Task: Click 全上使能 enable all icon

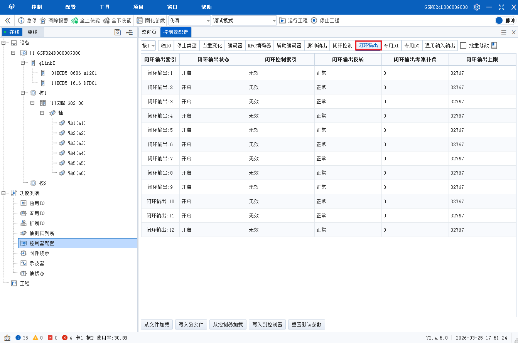Action: tap(74, 20)
